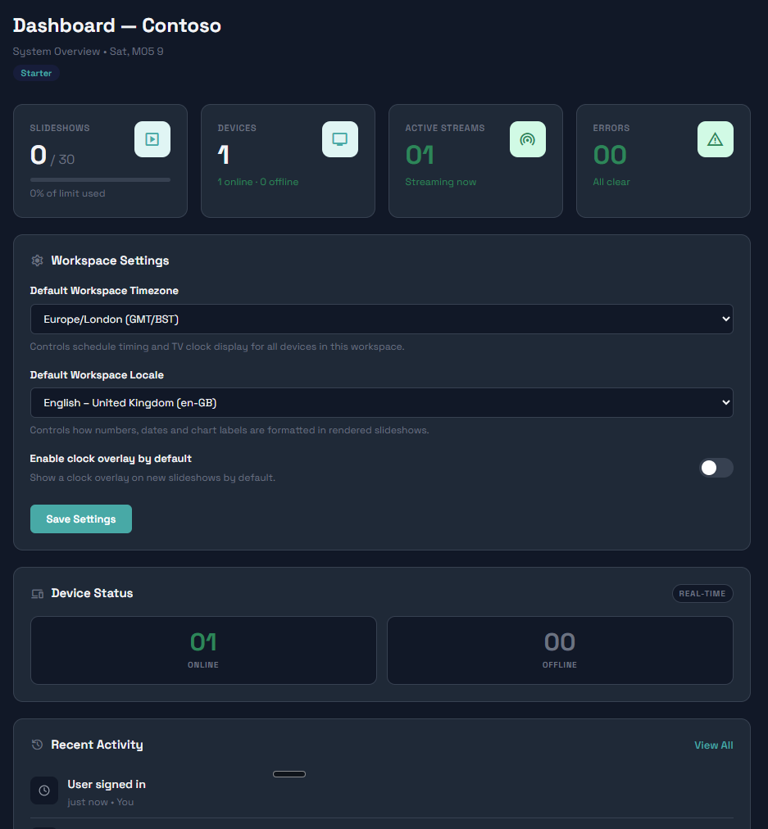This screenshot has height=829, width=768.
Task: Click the just now • You timestamp
Action: [101, 802]
